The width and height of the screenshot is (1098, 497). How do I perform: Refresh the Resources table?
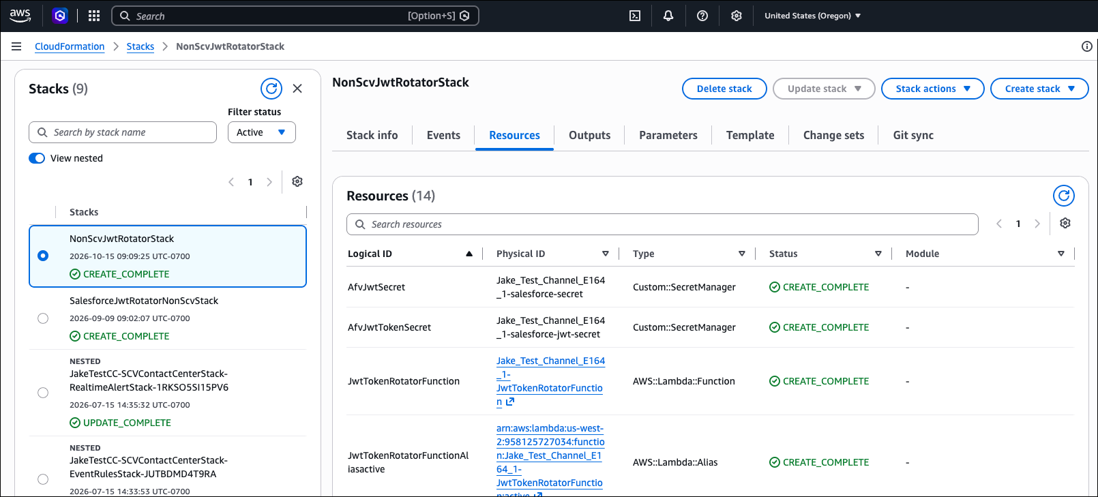tap(1064, 196)
